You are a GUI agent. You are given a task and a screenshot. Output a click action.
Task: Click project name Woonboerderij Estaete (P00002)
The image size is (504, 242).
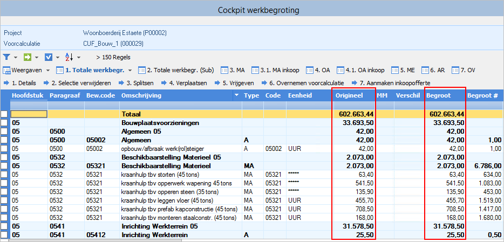(125, 33)
